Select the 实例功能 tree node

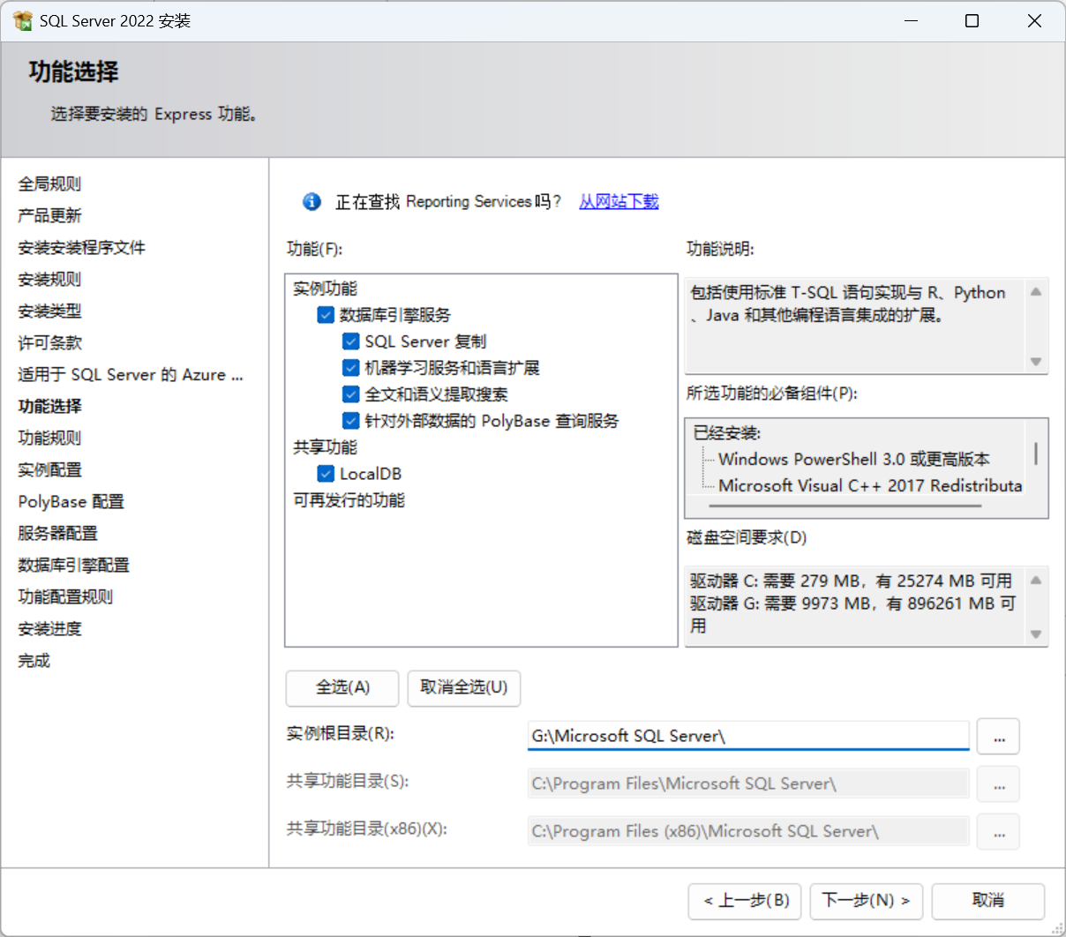pos(326,289)
